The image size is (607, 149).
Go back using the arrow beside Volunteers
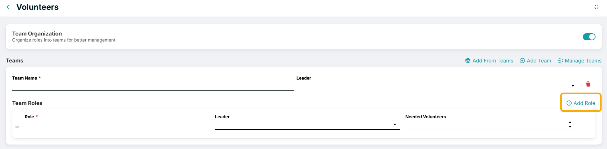(10, 7)
